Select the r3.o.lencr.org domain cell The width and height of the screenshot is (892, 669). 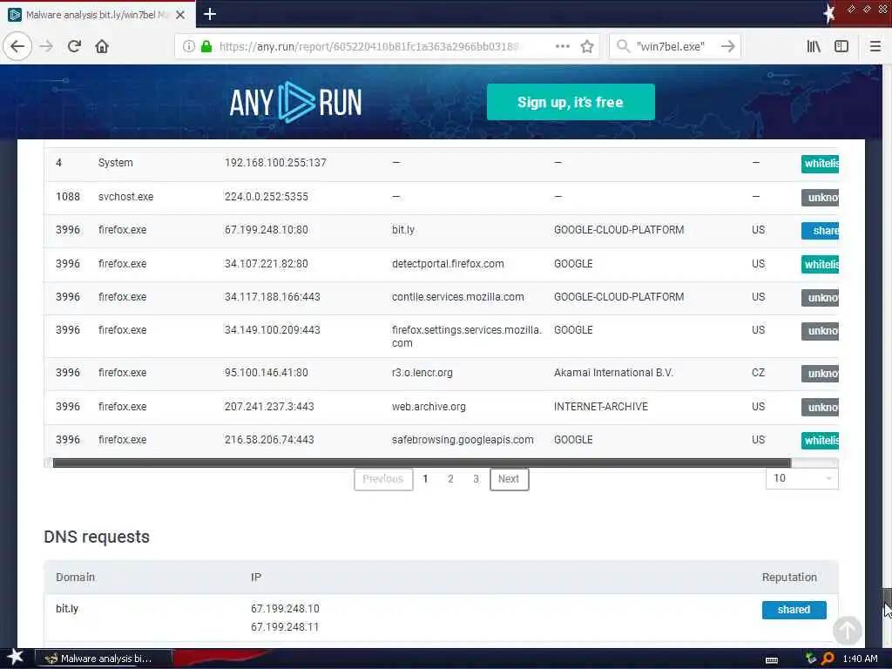[x=422, y=373]
